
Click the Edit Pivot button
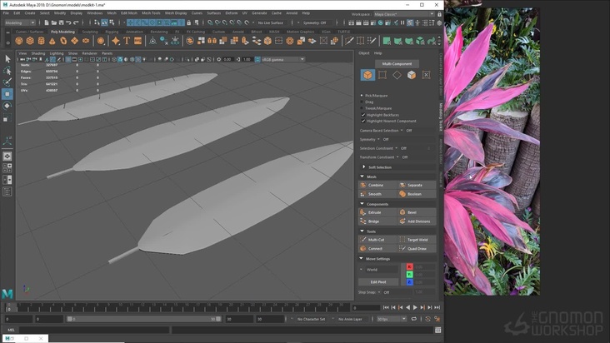click(378, 281)
